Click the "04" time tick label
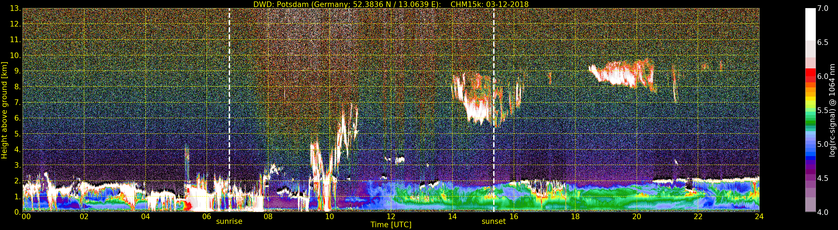This screenshot has height=230, width=838. click(146, 217)
